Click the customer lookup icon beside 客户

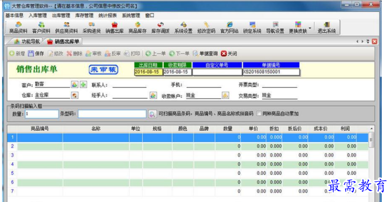[74, 85]
